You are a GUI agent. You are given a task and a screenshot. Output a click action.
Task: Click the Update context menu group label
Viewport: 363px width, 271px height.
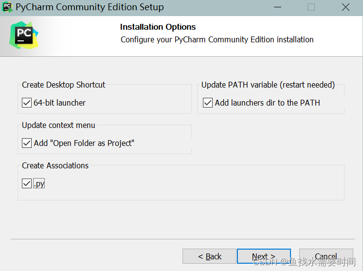tap(58, 125)
